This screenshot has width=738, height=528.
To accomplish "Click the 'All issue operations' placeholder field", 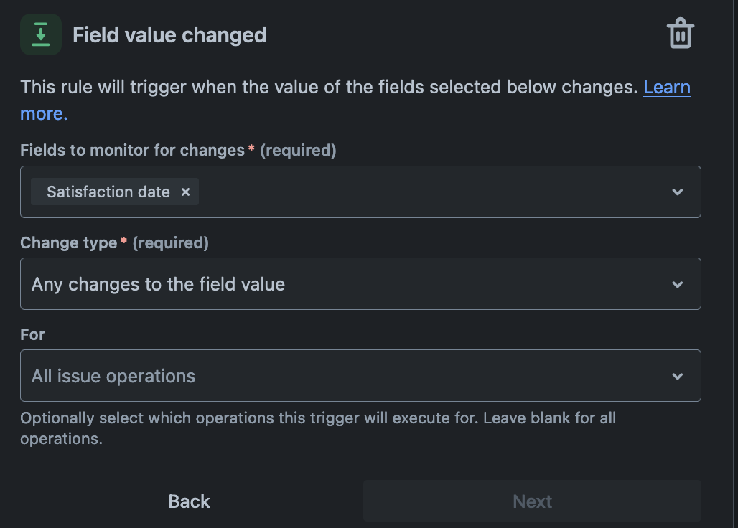I will pos(113,376).
